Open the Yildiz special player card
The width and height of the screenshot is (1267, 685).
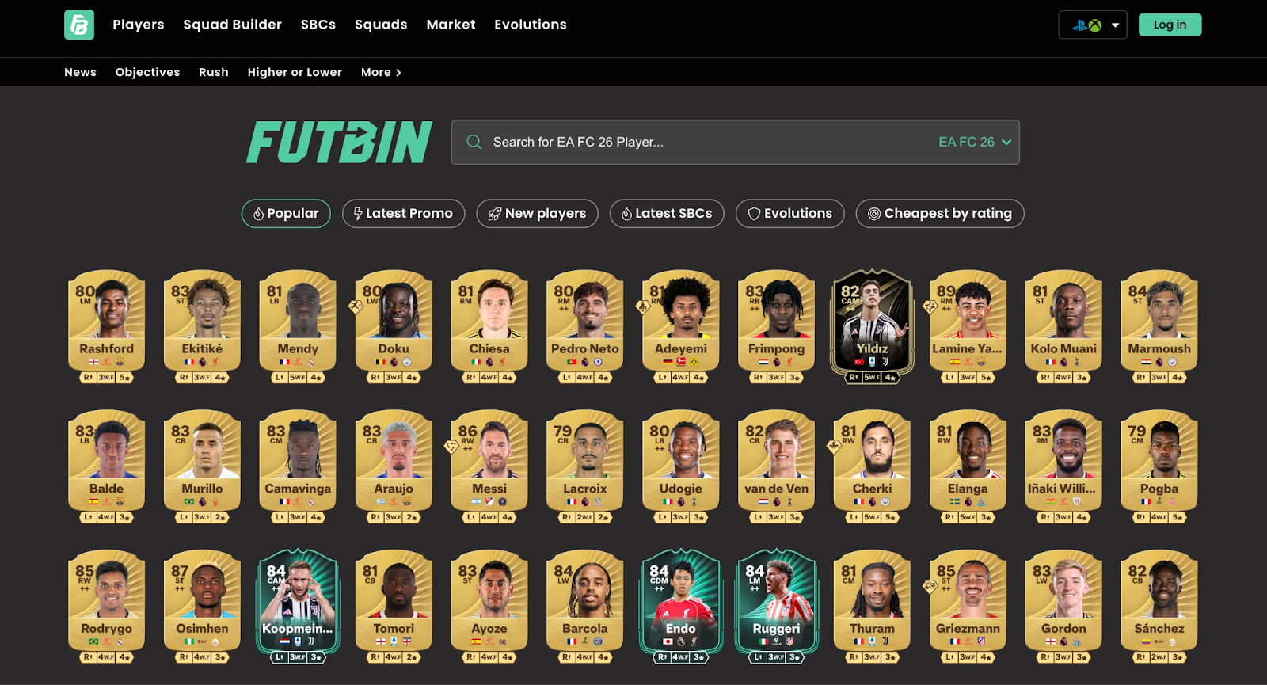[872, 326]
